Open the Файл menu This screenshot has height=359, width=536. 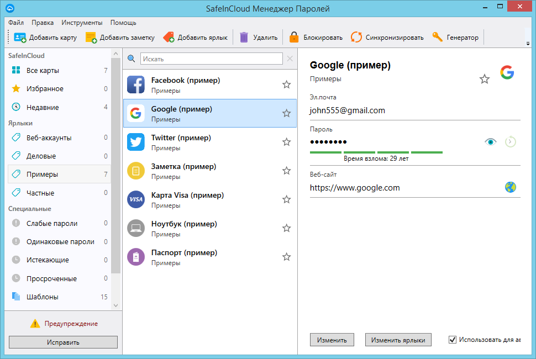pyautogui.click(x=16, y=23)
